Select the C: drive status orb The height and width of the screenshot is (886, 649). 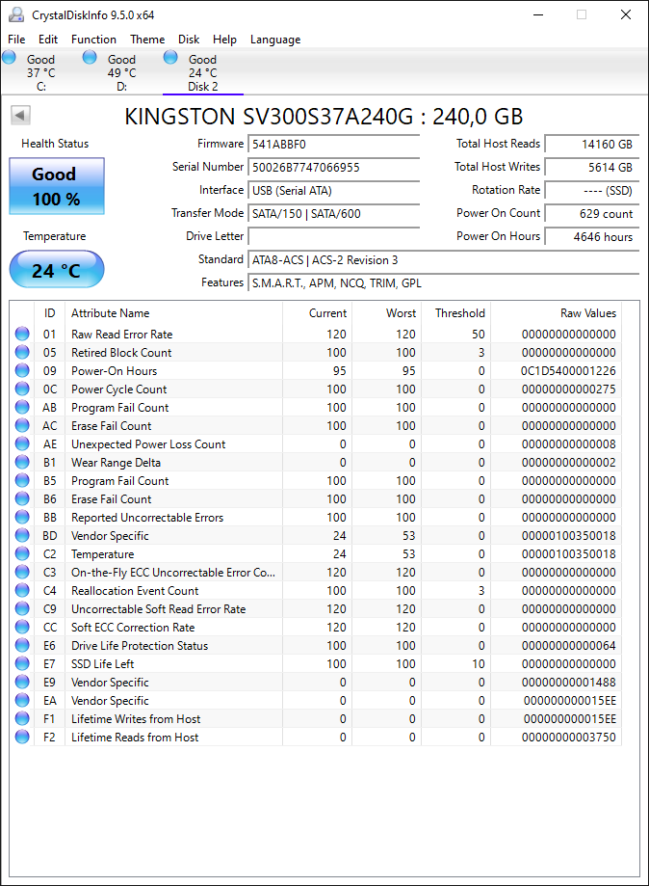coord(9,57)
